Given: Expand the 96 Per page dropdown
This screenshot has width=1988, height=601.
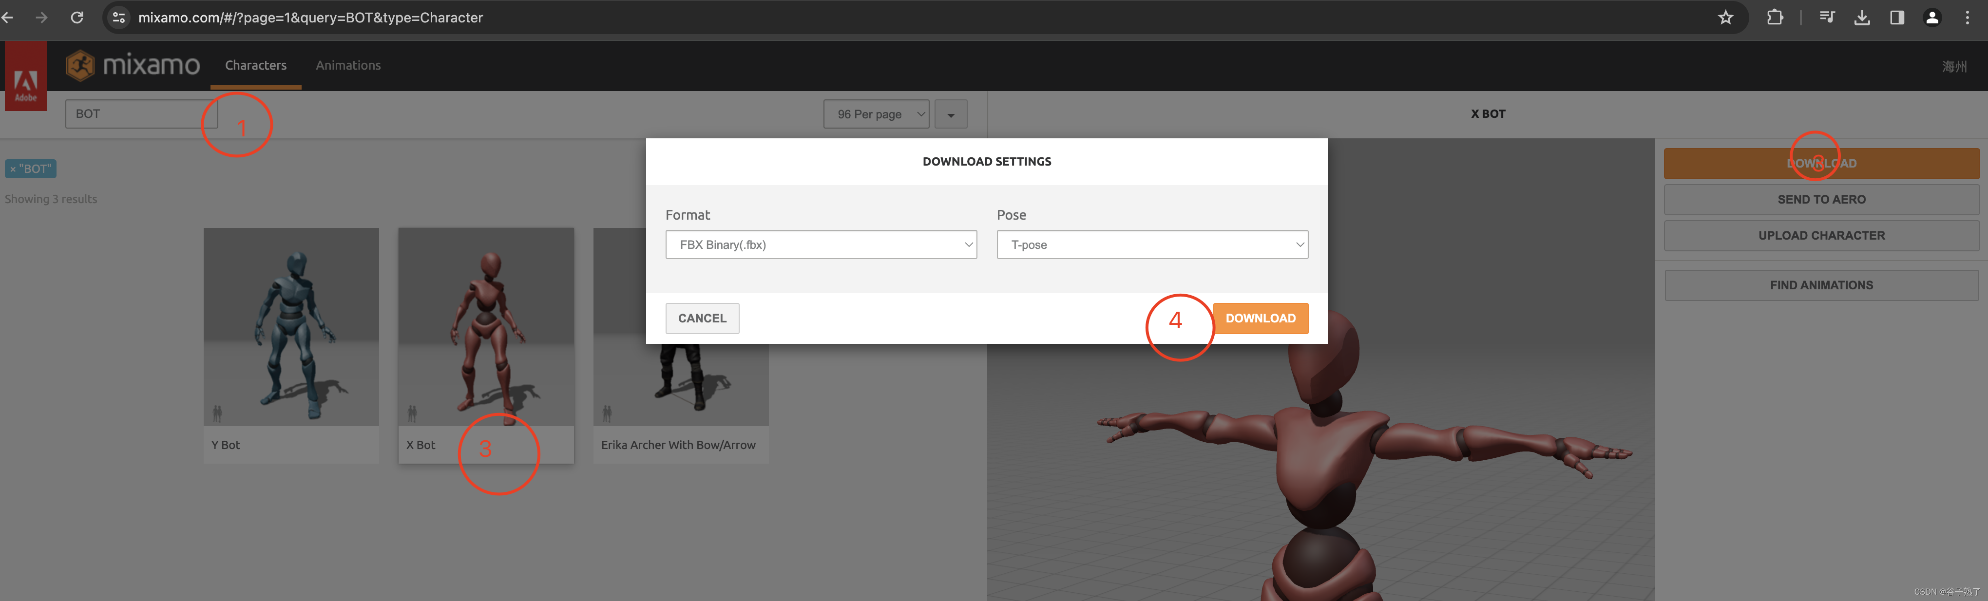Looking at the screenshot, I should coord(875,114).
